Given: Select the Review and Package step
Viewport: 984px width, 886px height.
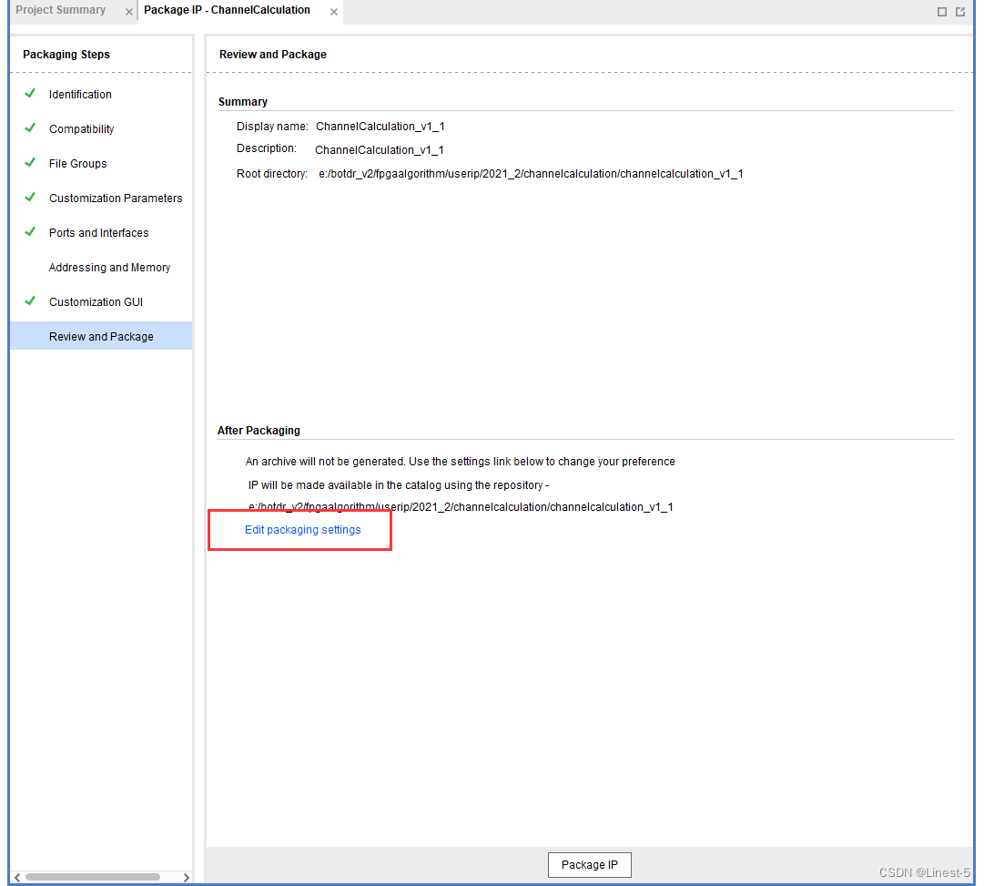Looking at the screenshot, I should (x=101, y=336).
